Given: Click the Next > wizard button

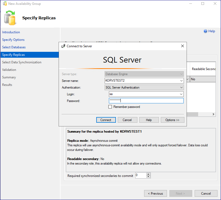Looking at the screenshot, I should tap(181, 193).
